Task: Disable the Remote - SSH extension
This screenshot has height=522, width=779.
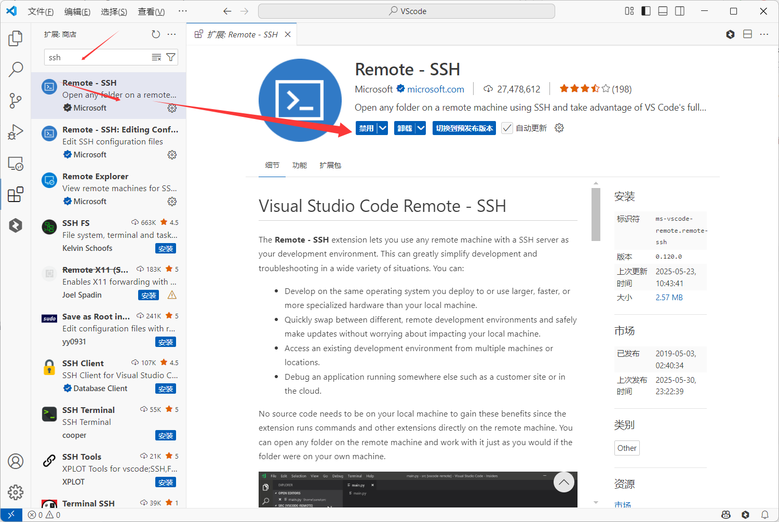Action: click(366, 128)
